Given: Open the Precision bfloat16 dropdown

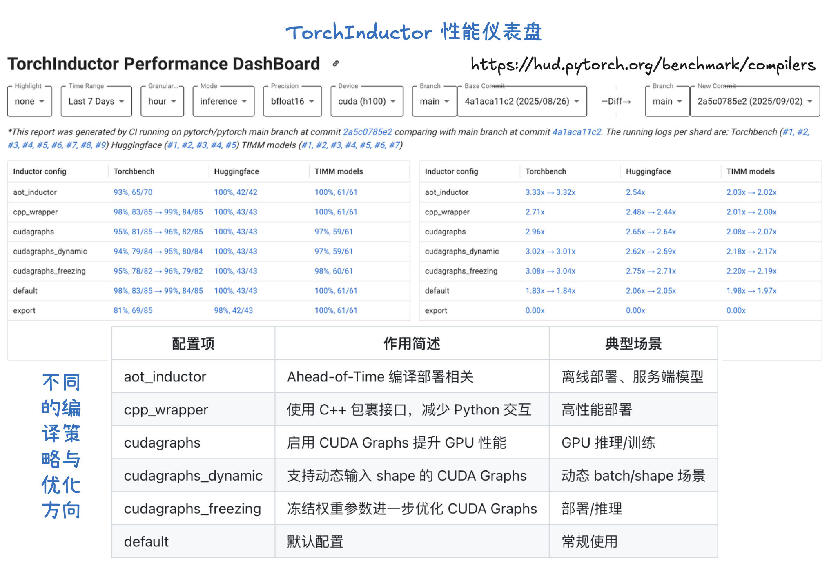Looking at the screenshot, I should point(292,101).
